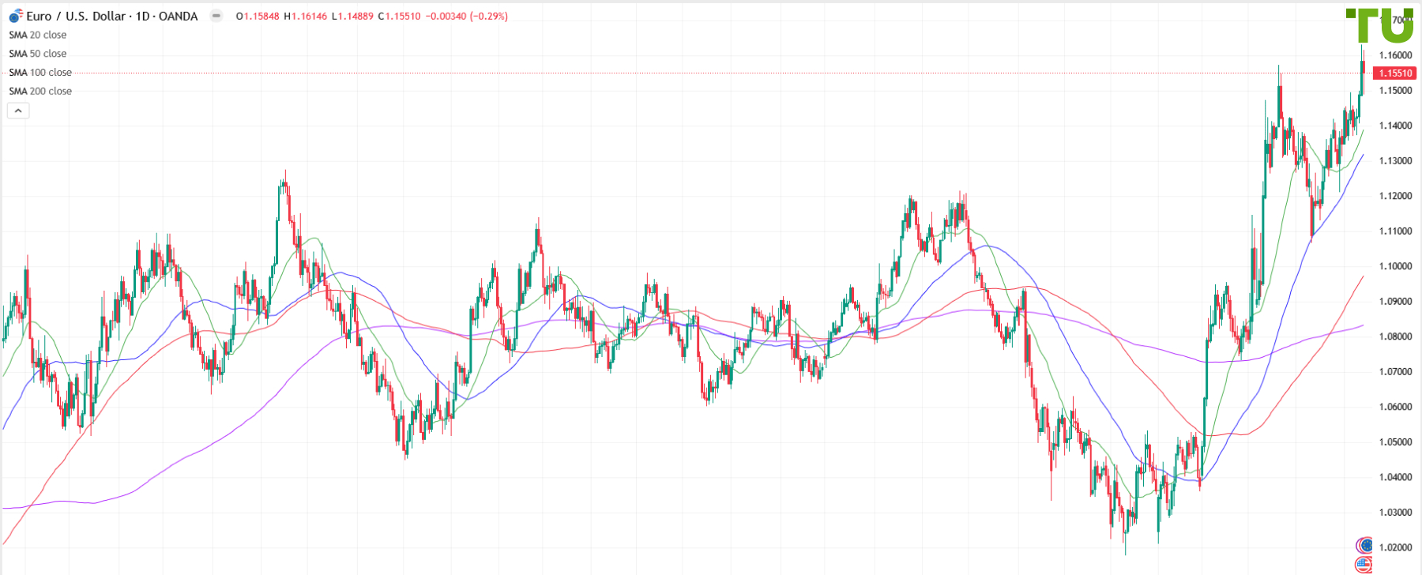This screenshot has height=575, width=1422.
Task: Click the close value C1.15510
Action: point(399,16)
